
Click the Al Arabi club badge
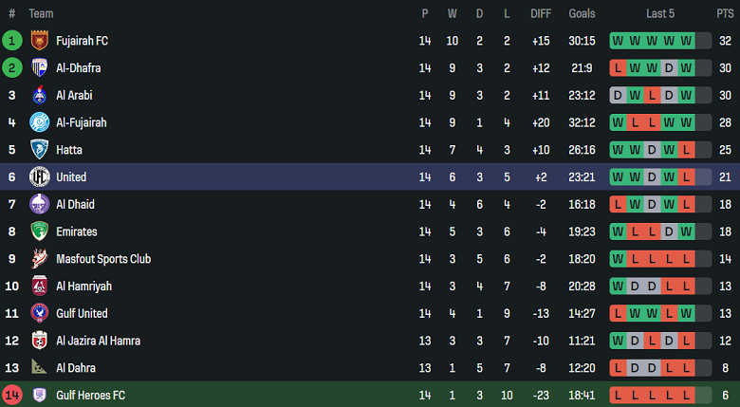39,96
